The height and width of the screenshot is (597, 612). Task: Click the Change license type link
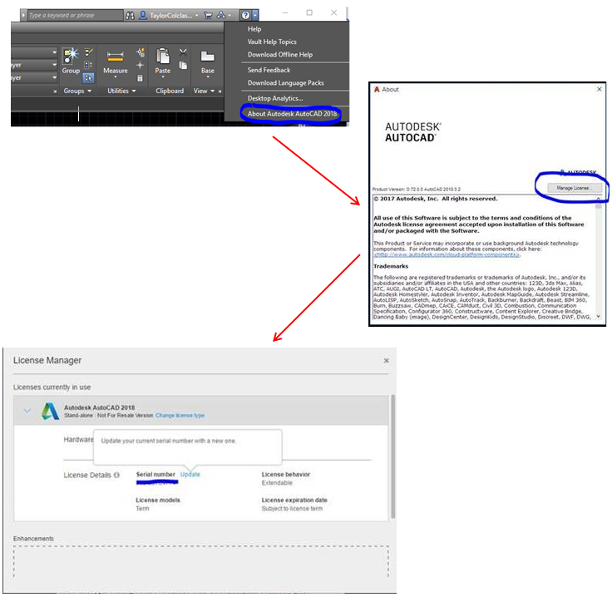click(x=180, y=416)
